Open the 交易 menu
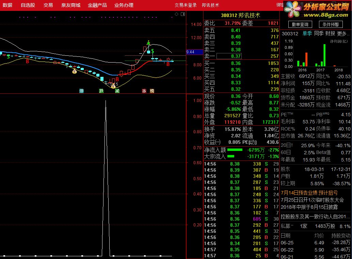 [48, 5]
